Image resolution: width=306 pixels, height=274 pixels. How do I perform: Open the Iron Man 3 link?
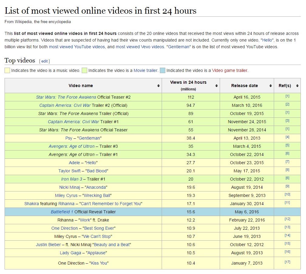[72, 179]
